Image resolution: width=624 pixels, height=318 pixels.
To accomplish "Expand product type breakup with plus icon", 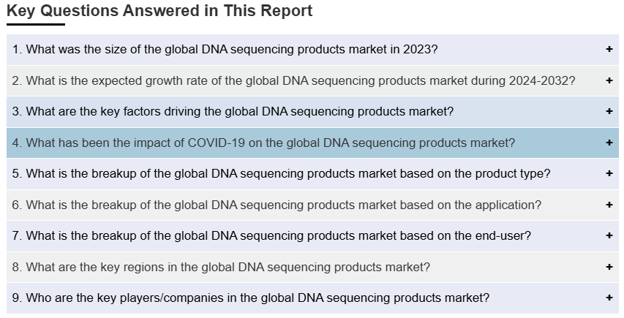I will [x=609, y=173].
